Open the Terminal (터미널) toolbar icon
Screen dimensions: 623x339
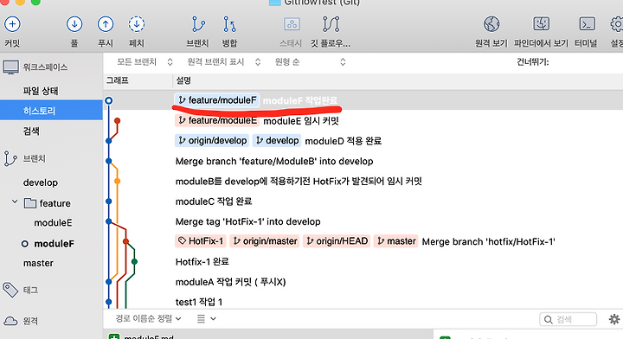click(587, 24)
